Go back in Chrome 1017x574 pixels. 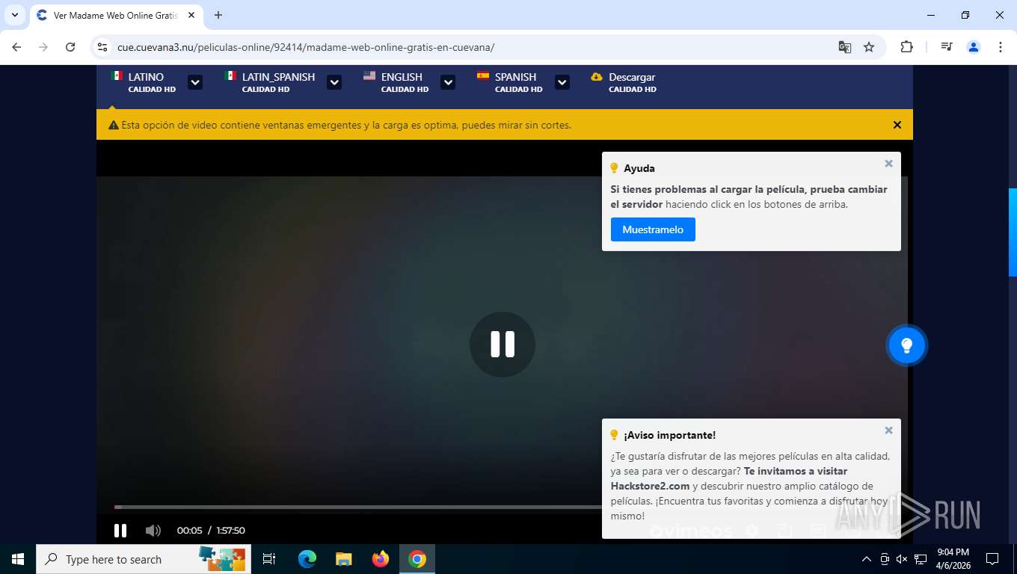point(16,47)
